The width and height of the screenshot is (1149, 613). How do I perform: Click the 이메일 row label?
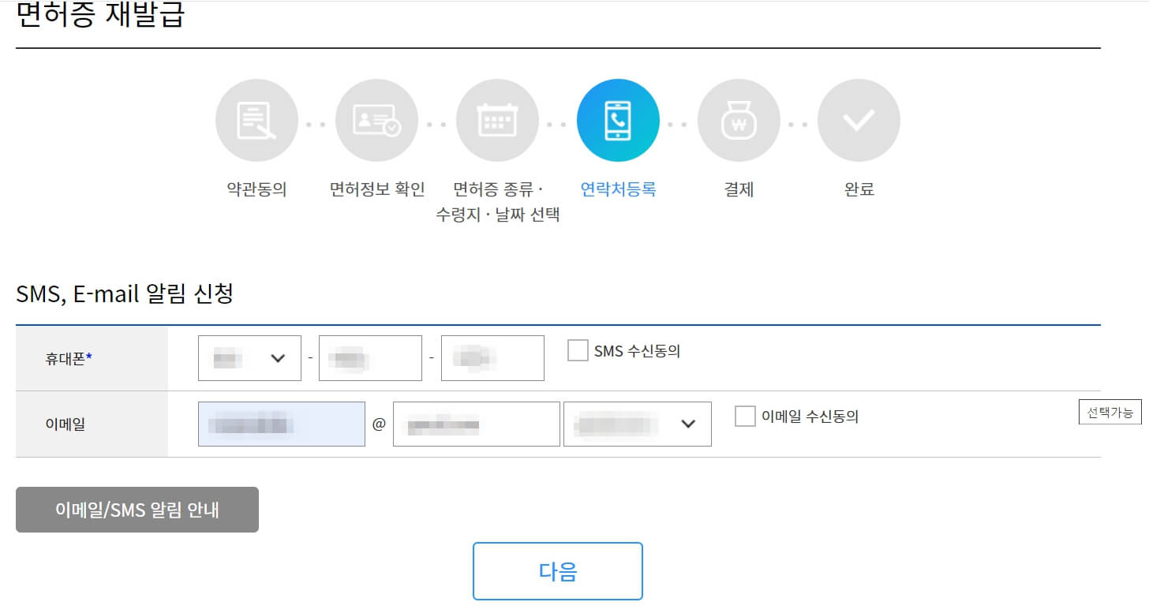tap(65, 424)
